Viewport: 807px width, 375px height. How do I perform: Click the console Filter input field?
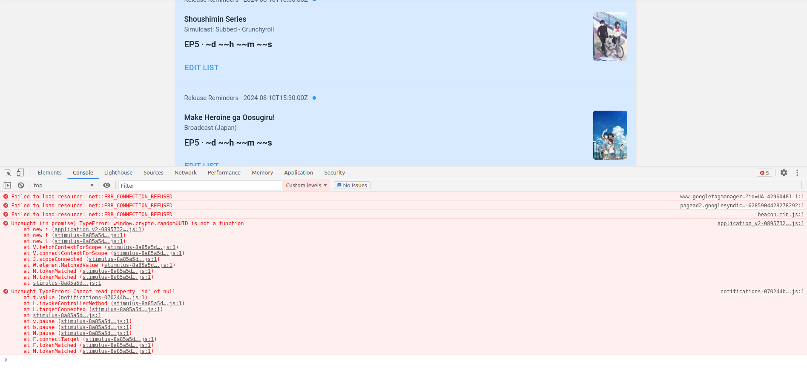(200, 186)
